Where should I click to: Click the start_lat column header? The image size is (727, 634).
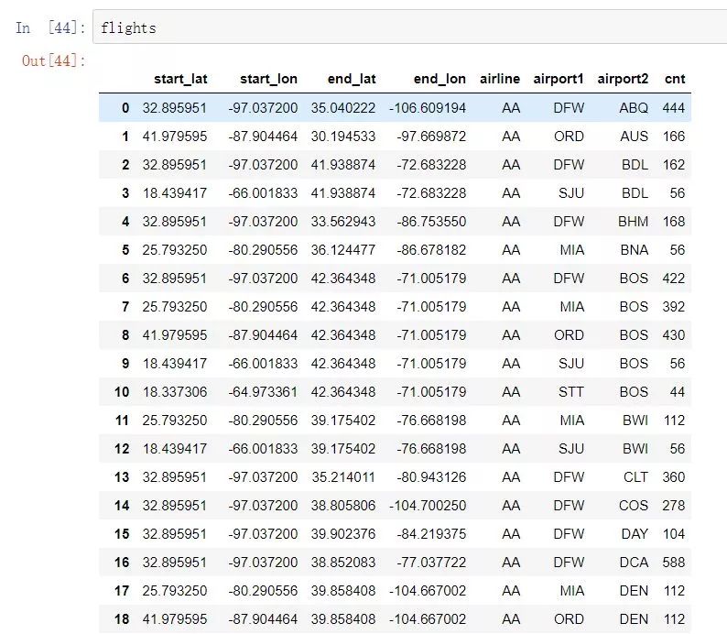click(180, 79)
